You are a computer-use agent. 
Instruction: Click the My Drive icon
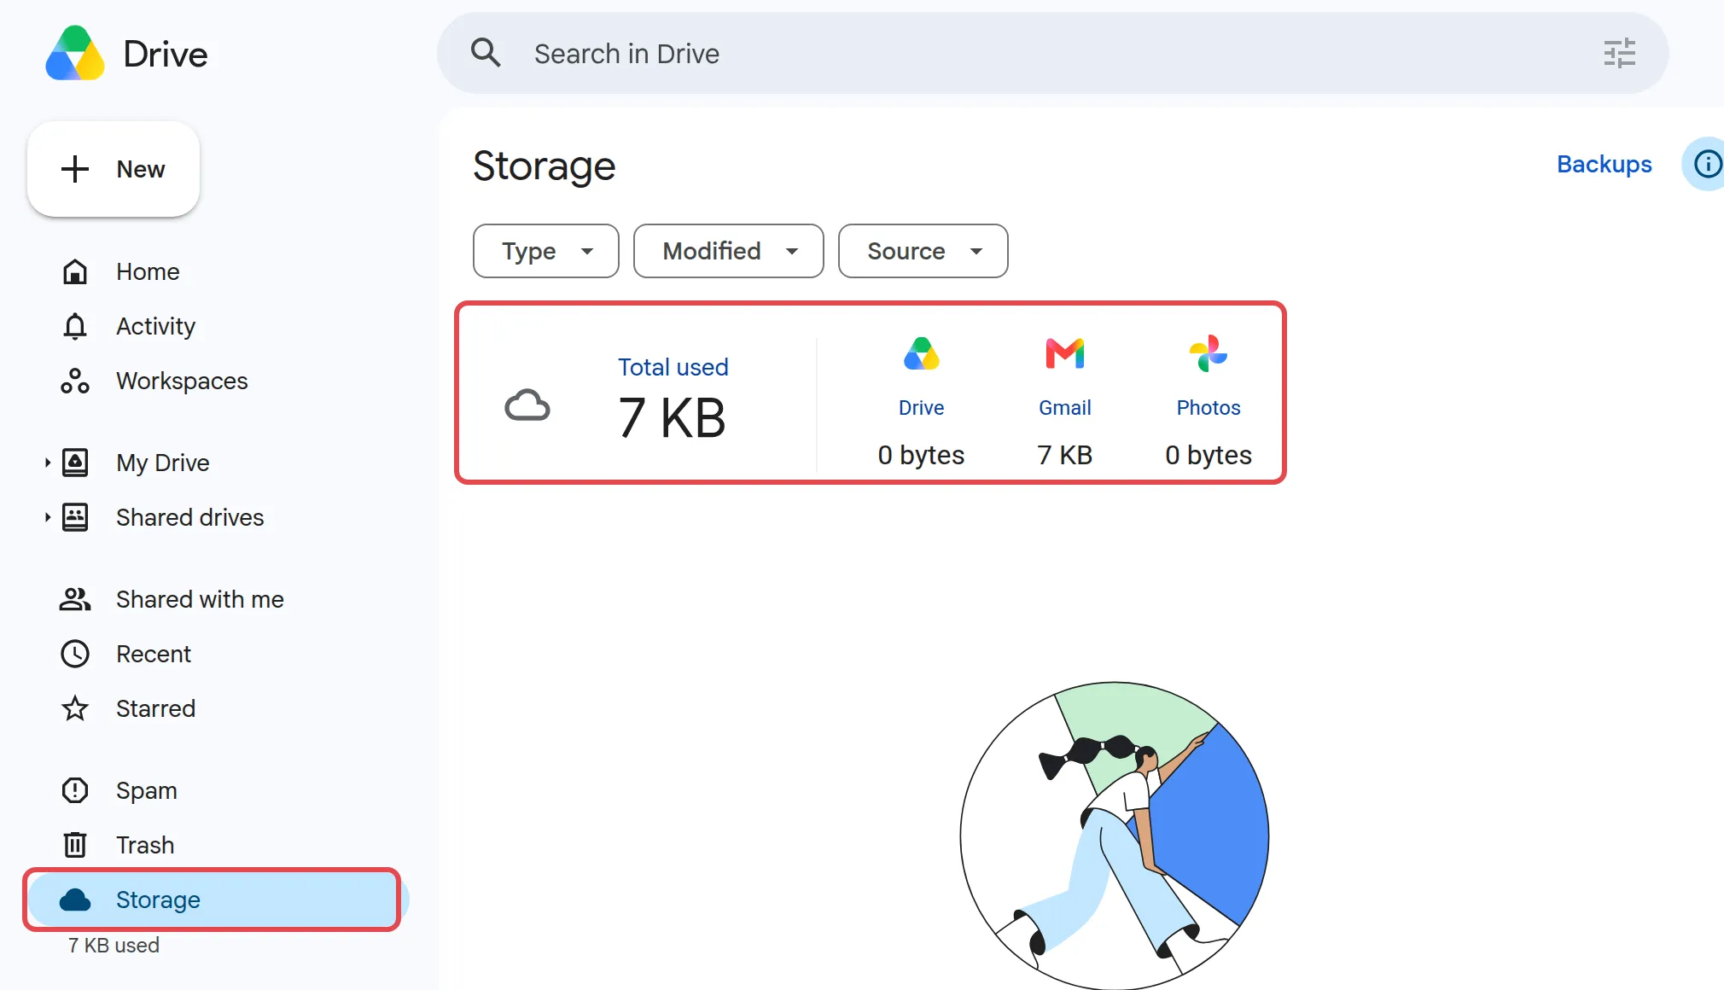(75, 463)
